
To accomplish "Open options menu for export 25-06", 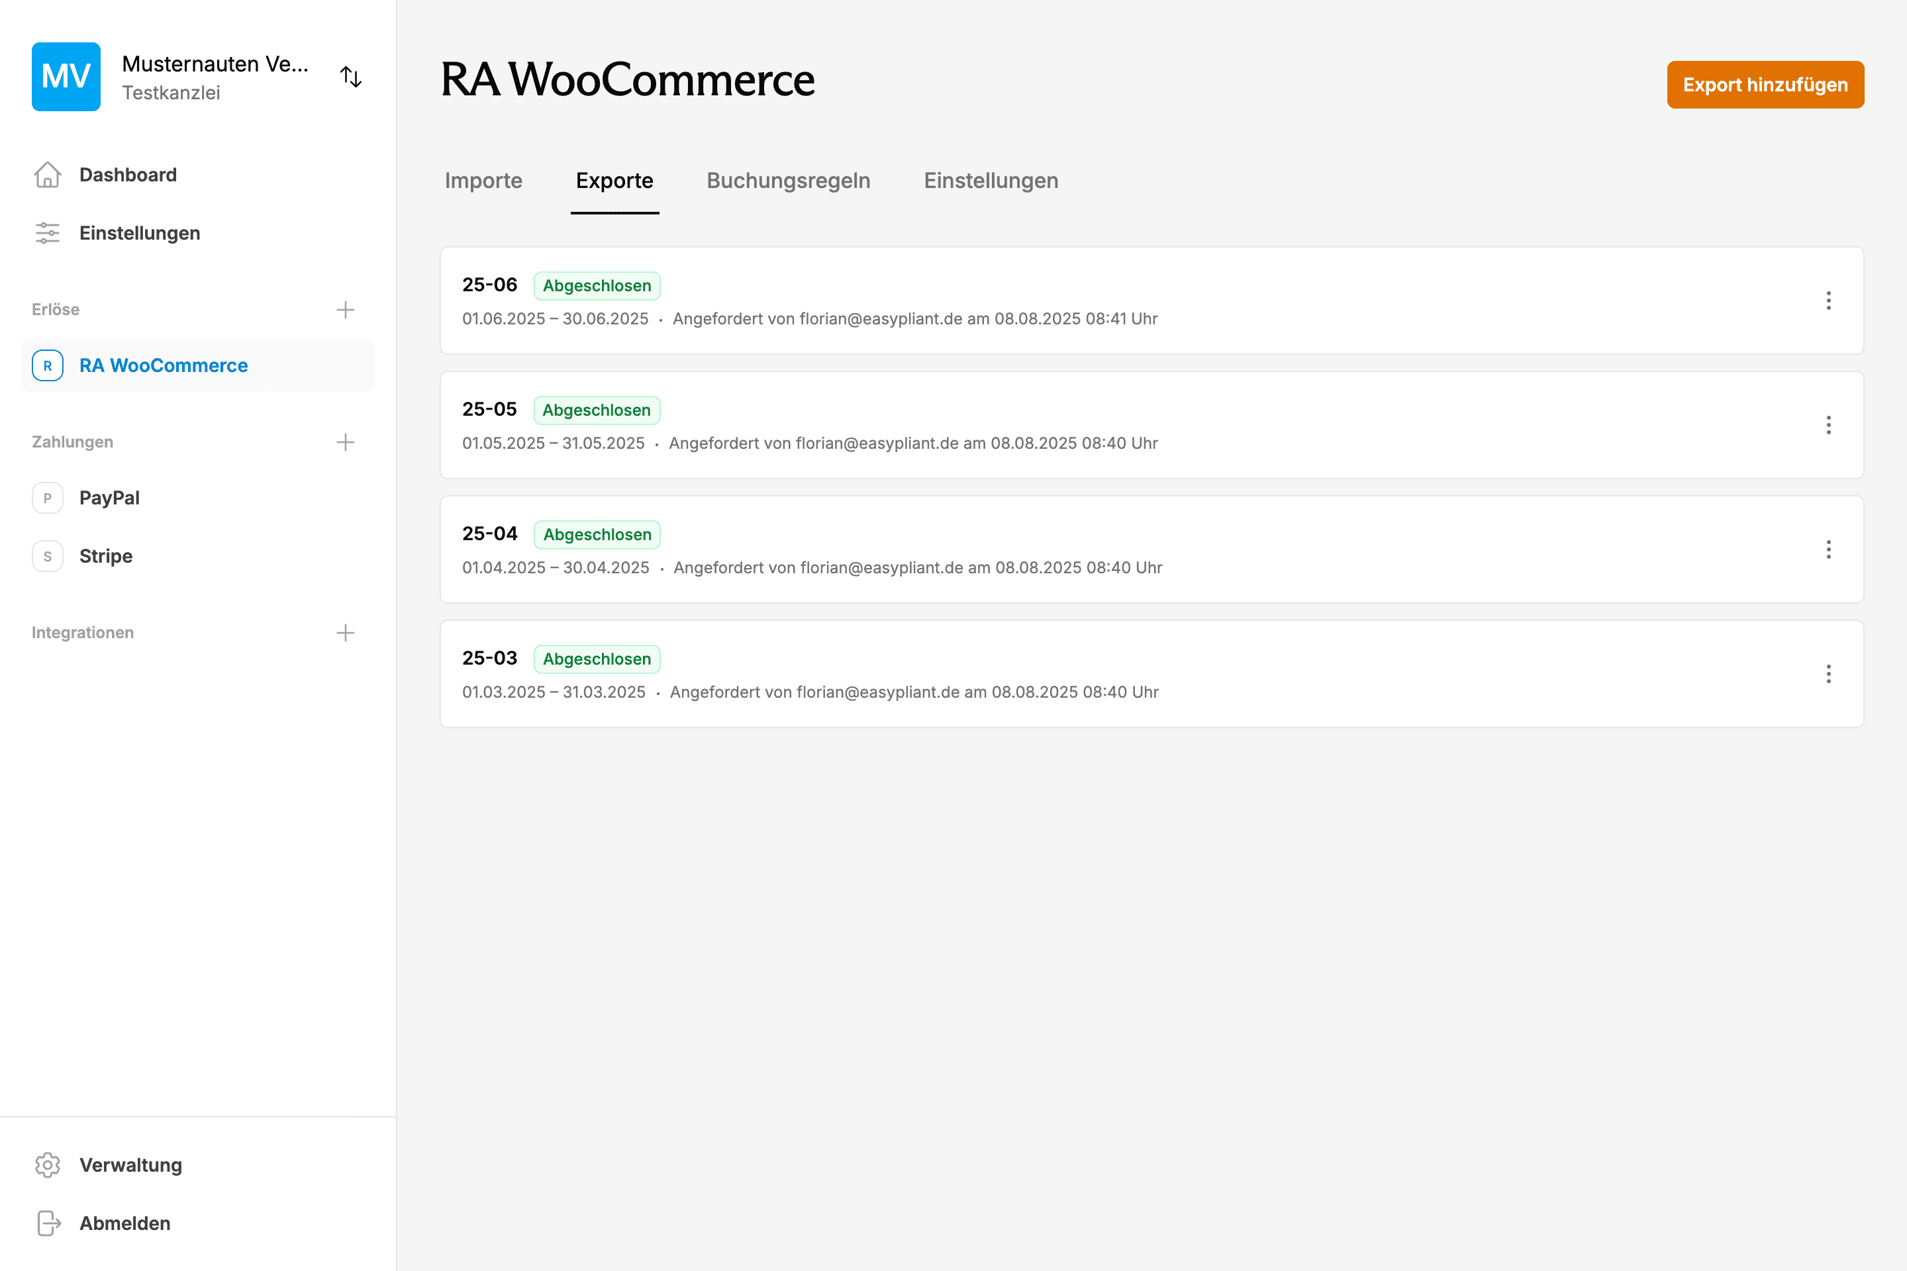I will (x=1828, y=301).
